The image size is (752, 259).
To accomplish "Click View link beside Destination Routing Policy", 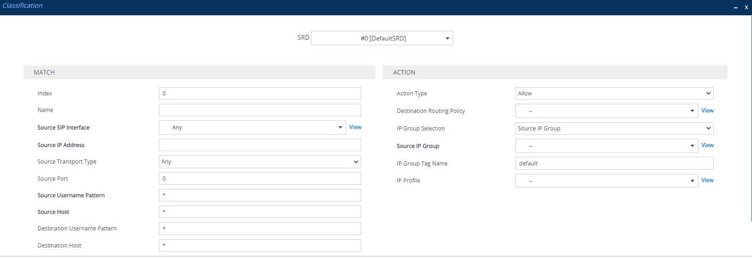I will click(707, 111).
